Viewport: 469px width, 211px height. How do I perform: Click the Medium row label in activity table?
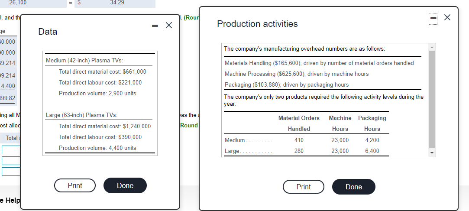pos(235,140)
